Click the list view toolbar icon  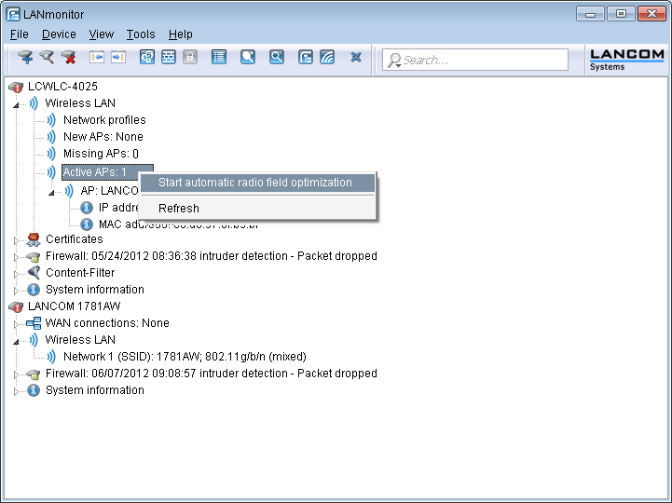(x=219, y=58)
